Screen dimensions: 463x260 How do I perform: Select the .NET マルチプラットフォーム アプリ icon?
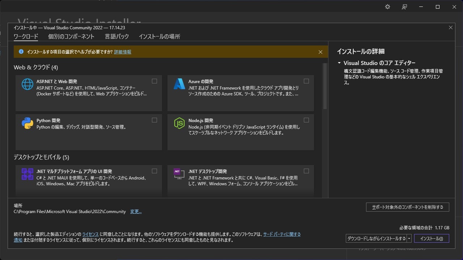coord(27,174)
